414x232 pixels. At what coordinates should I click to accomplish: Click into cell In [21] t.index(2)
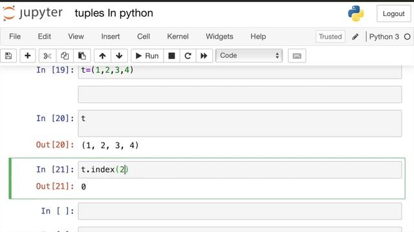[x=240, y=169]
